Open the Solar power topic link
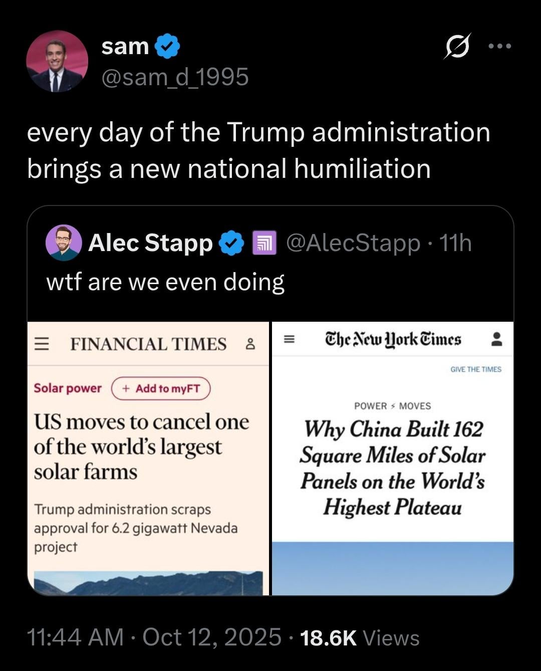 pyautogui.click(x=68, y=388)
